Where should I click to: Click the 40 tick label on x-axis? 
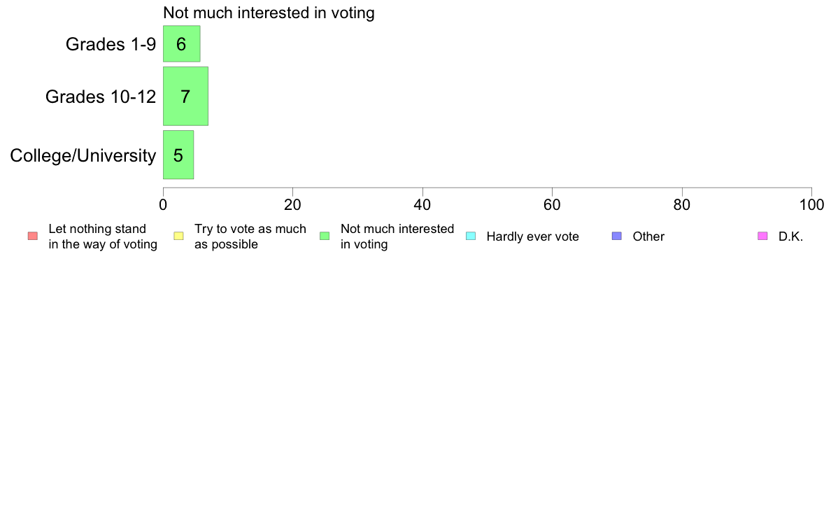click(422, 204)
